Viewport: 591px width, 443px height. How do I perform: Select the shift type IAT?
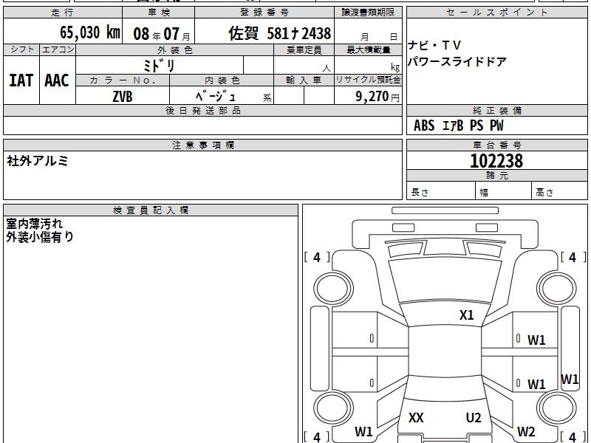click(21, 80)
